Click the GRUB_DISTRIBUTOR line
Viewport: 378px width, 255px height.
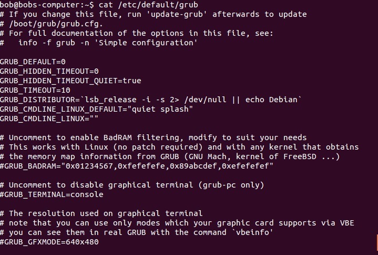click(x=151, y=100)
